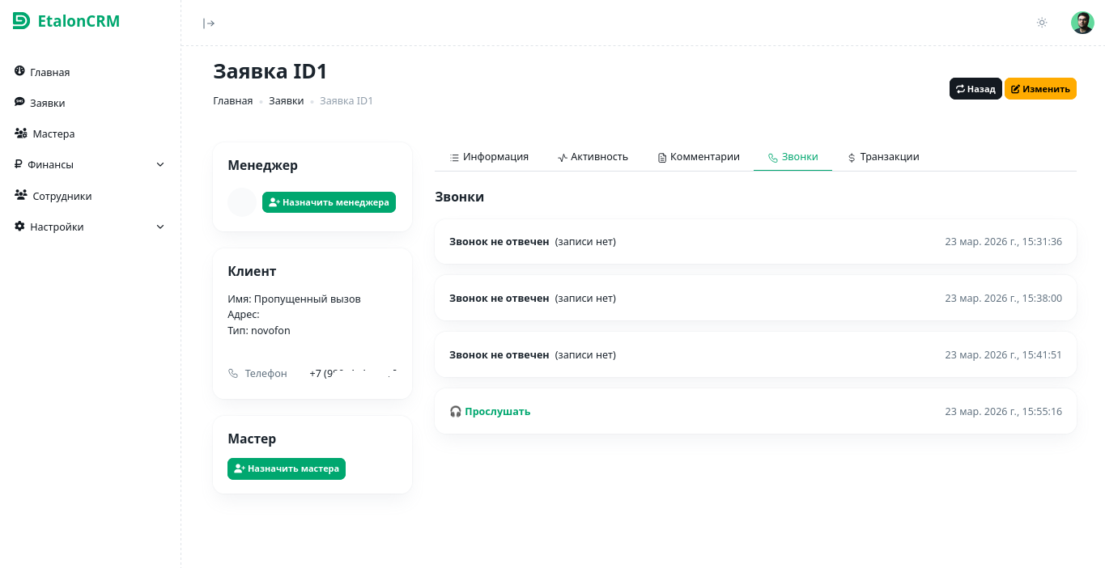Click the globe icon beside Главная

pyautogui.click(x=19, y=71)
